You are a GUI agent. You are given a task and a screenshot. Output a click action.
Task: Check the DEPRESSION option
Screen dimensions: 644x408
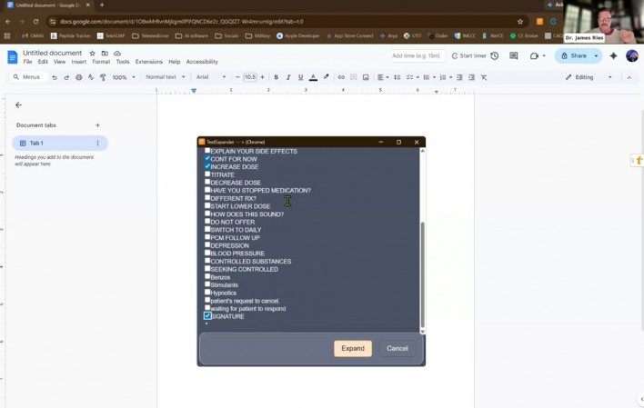[x=207, y=244]
